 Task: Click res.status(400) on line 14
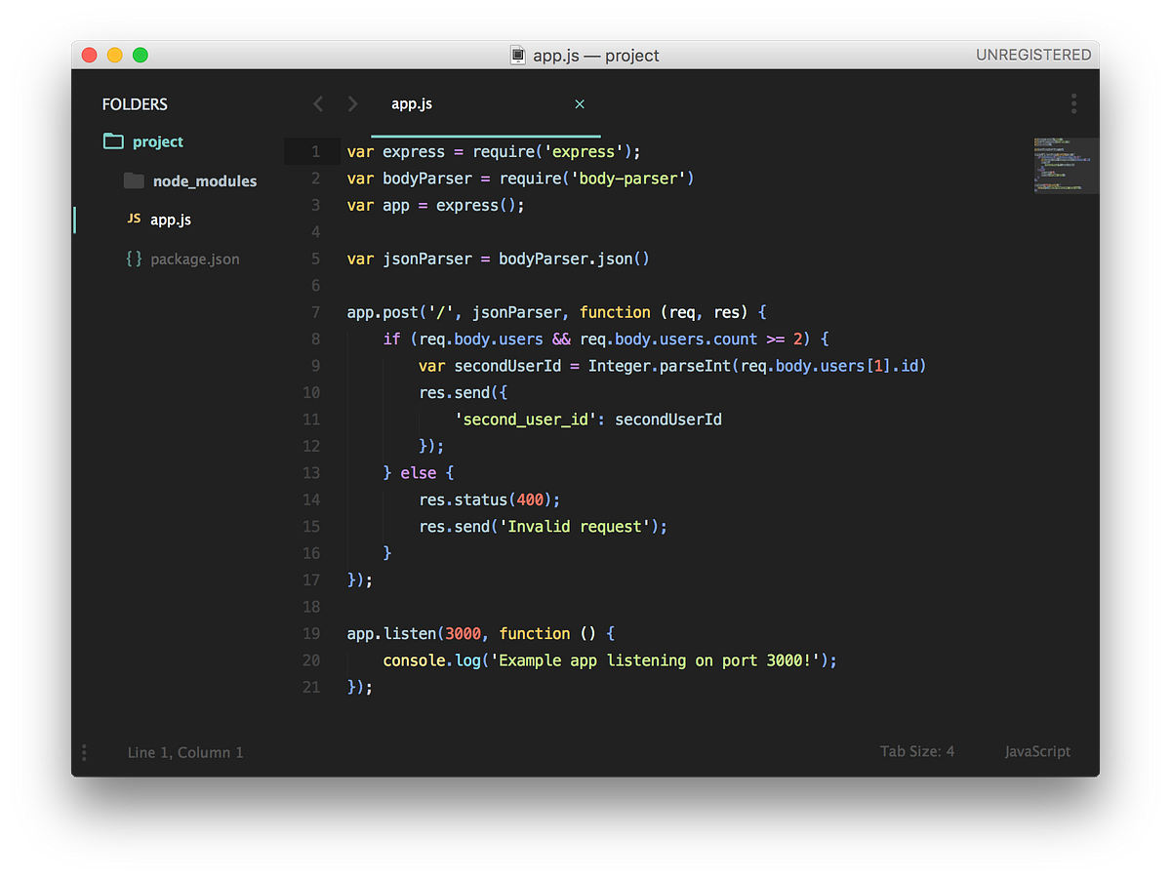pos(486,499)
